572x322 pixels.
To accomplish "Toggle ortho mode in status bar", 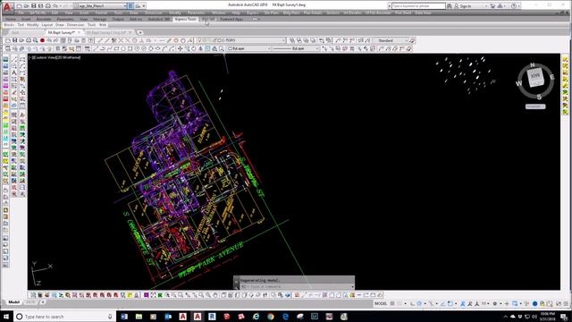I will coord(412,304).
